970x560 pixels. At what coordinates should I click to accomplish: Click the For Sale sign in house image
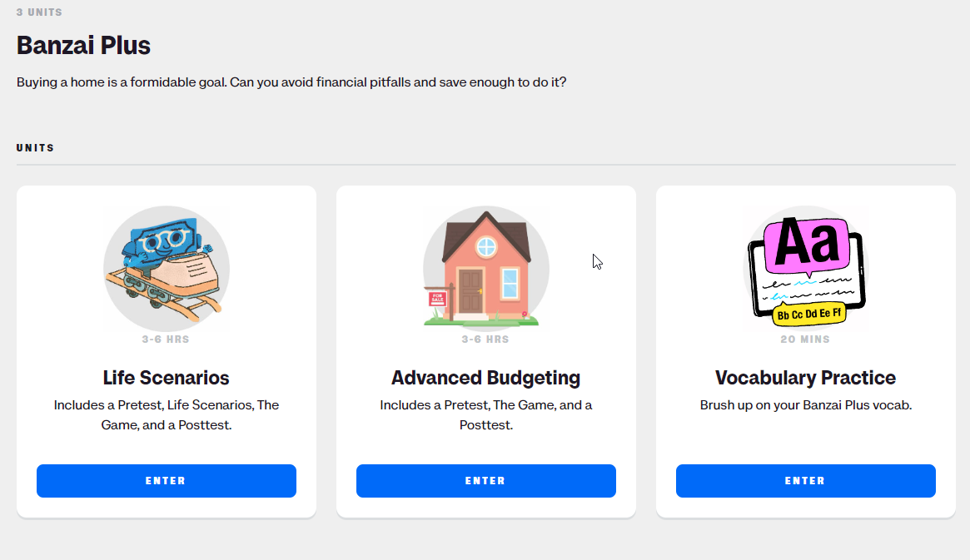438,300
